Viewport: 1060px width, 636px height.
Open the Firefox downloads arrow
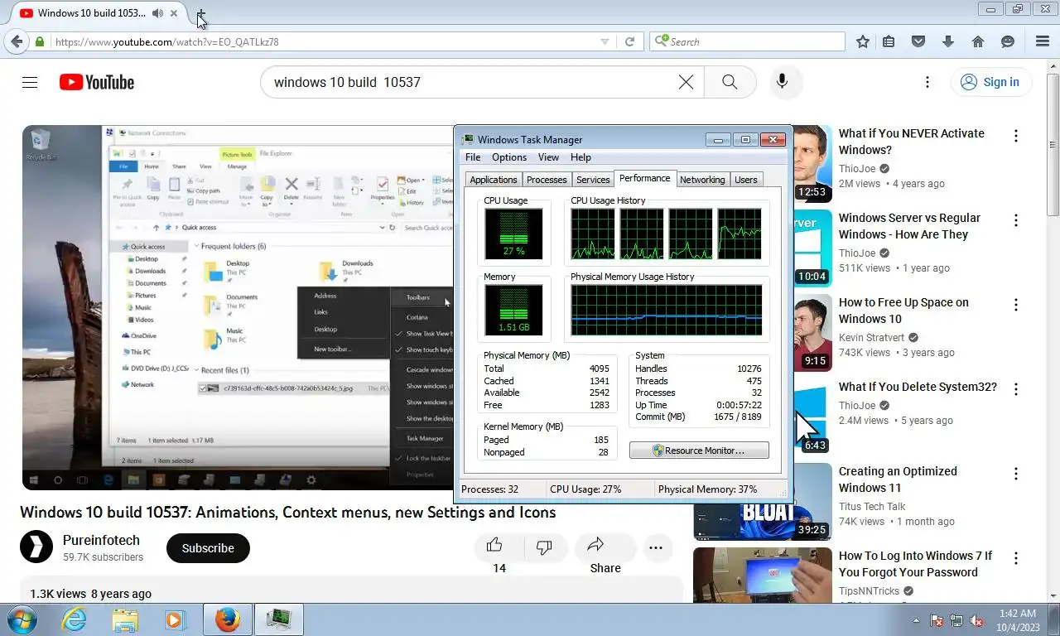coord(948,41)
